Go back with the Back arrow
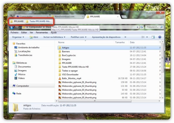 coord(12,27)
